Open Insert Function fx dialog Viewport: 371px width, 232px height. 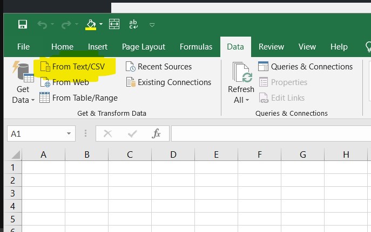156,133
